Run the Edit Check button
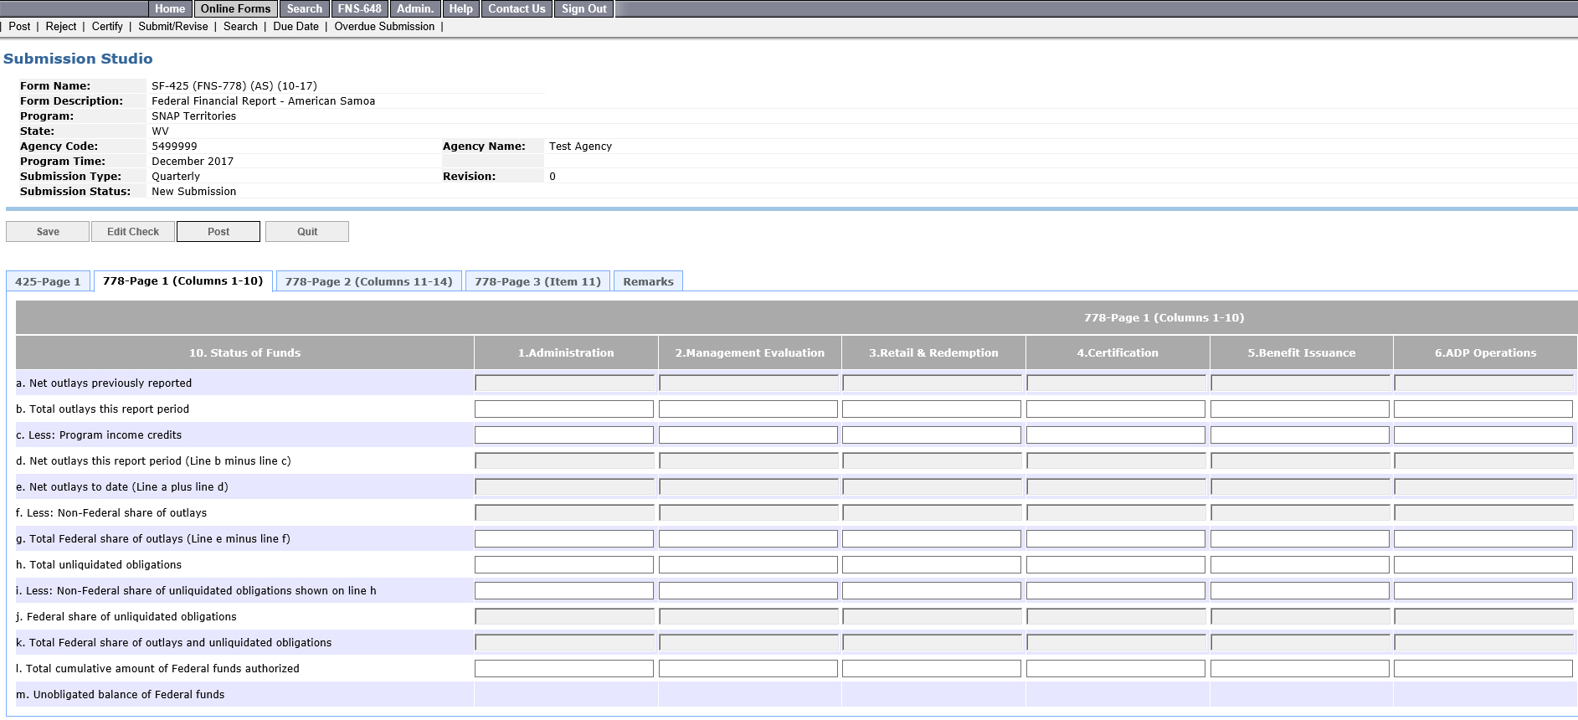This screenshot has width=1578, height=720. [x=133, y=232]
